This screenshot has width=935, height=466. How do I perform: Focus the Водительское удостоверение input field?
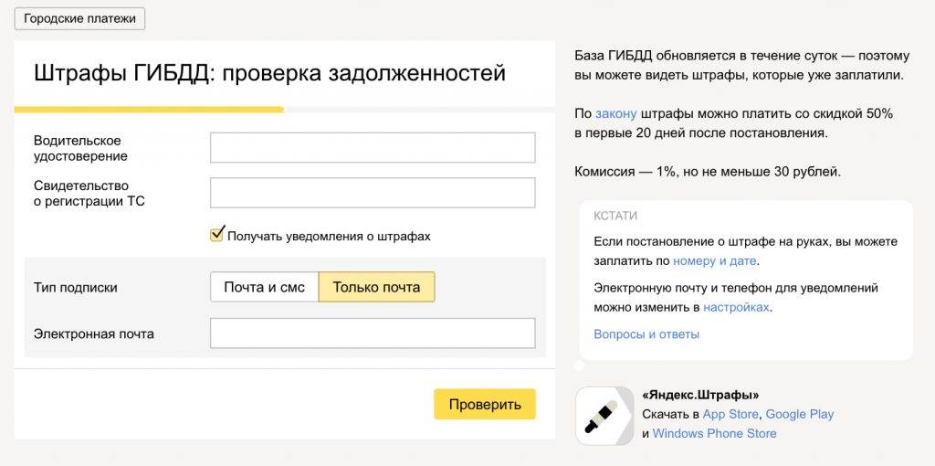tap(373, 147)
